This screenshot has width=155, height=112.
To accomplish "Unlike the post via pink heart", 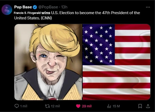I will (78, 106).
